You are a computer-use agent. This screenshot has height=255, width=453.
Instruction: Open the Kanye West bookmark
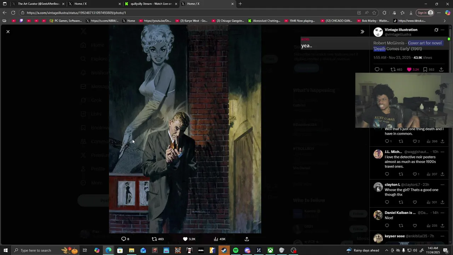pos(191,21)
